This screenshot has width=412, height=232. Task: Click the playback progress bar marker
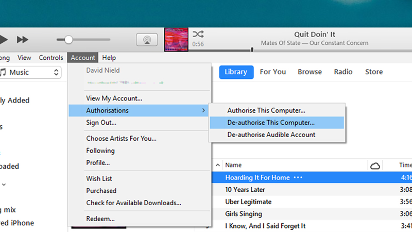pos(252,49)
